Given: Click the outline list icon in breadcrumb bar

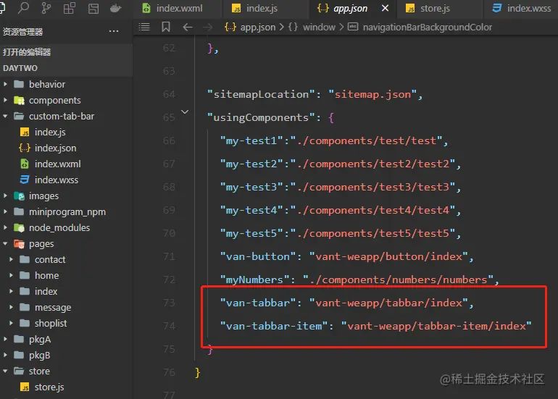Looking at the screenshot, I should pyautogui.click(x=144, y=27).
